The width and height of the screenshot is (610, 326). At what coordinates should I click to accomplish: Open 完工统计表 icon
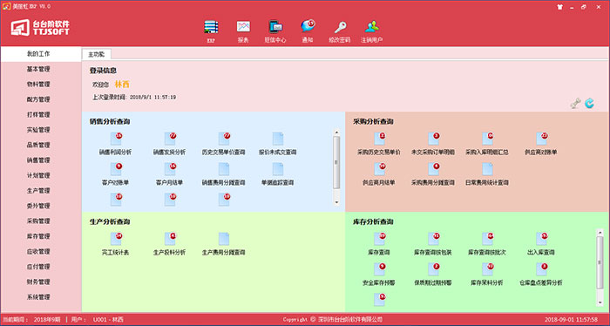tap(116, 239)
